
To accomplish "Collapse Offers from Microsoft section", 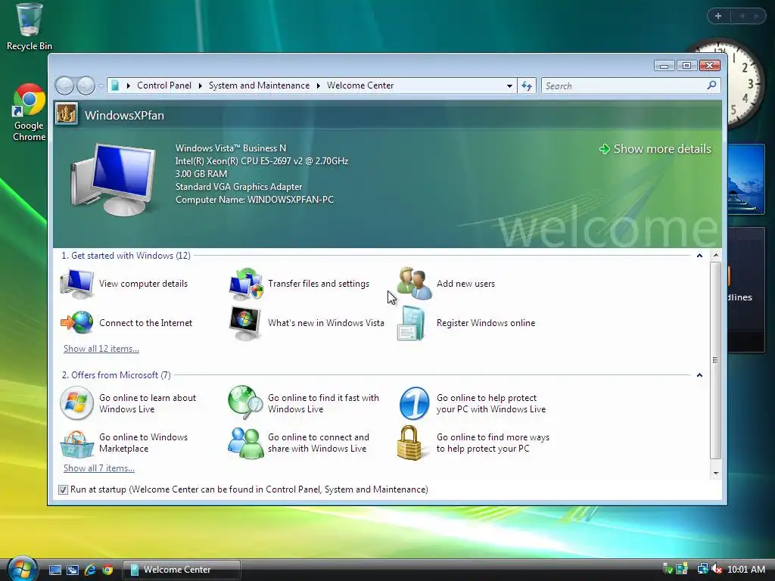I will point(699,375).
